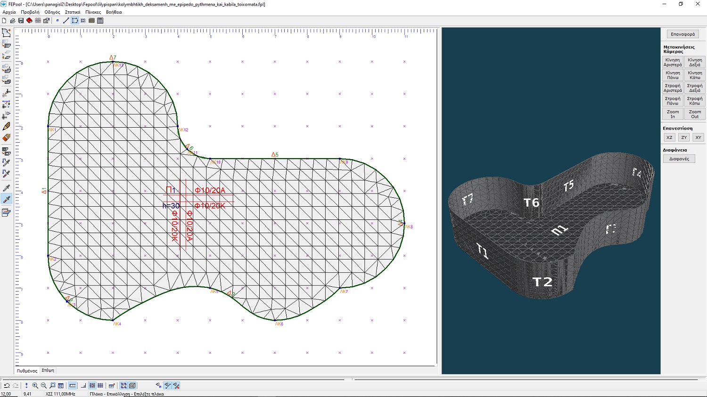The image size is (707, 397).
Task: Select the draw slab outline tool in the left toolbar
Action: coord(6,32)
